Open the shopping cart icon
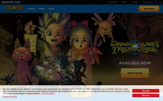This screenshot has height=101, width=163. (x=156, y=2)
